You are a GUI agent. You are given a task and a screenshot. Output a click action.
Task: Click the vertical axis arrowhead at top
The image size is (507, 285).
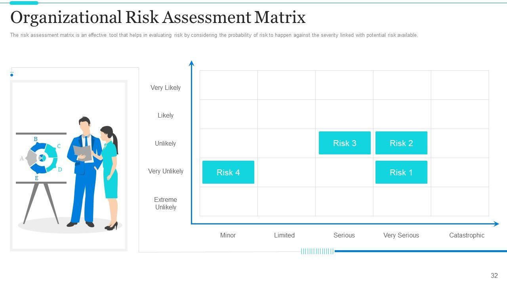tap(192, 63)
